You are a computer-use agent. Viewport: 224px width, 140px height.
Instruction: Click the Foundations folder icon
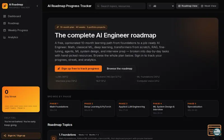[x=54, y=138]
